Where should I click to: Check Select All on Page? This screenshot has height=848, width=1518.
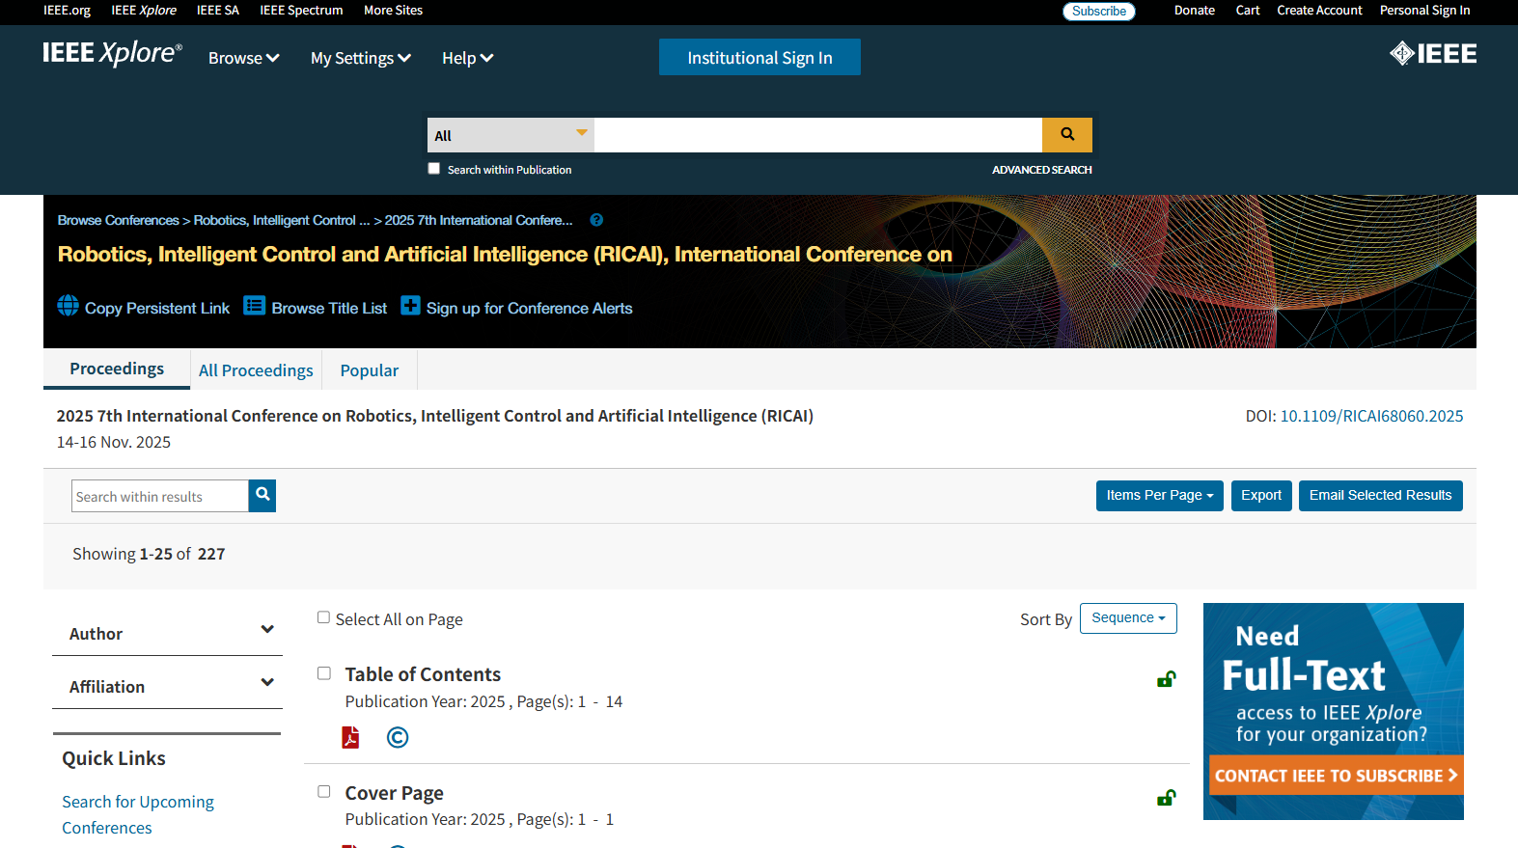tap(323, 617)
